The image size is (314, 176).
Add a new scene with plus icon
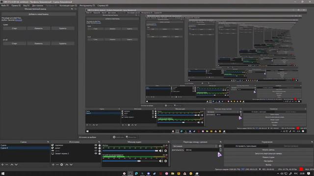click(2, 165)
